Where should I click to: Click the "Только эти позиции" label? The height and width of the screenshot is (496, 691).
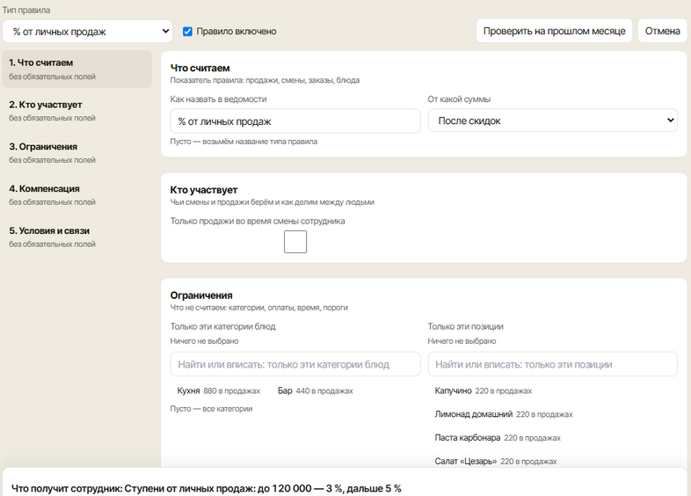click(x=465, y=326)
